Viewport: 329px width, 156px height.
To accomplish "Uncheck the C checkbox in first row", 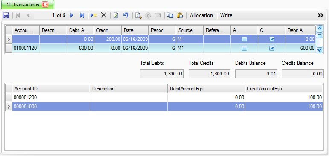I will 272,39.
